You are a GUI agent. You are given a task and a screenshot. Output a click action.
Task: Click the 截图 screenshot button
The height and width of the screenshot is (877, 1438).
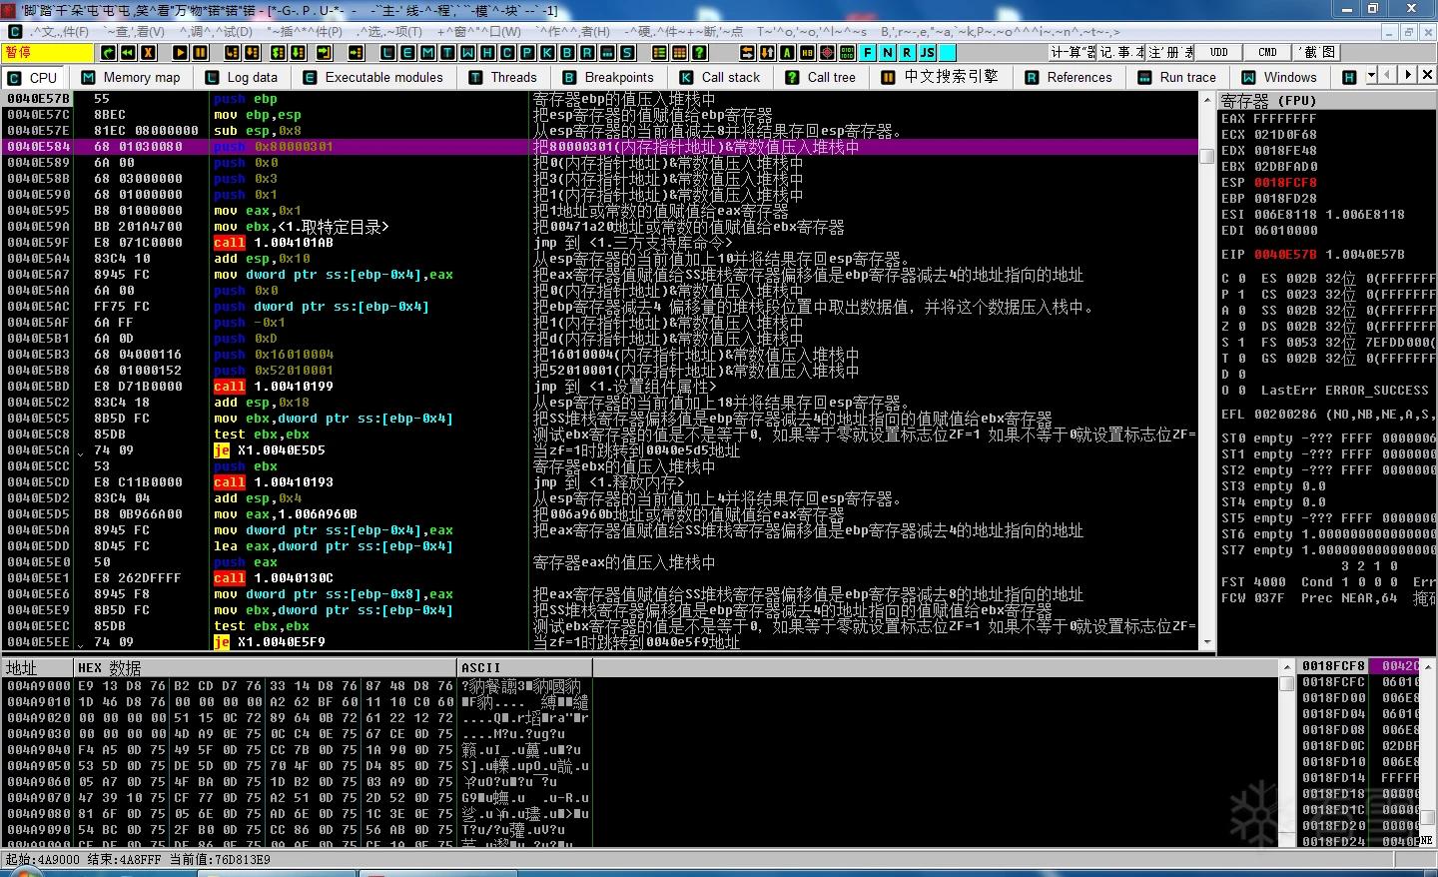[1316, 52]
